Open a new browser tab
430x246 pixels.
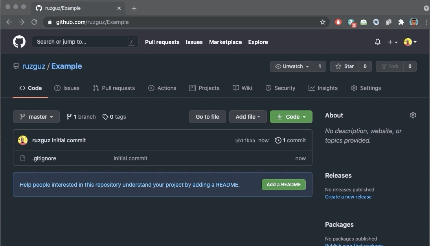click(134, 8)
